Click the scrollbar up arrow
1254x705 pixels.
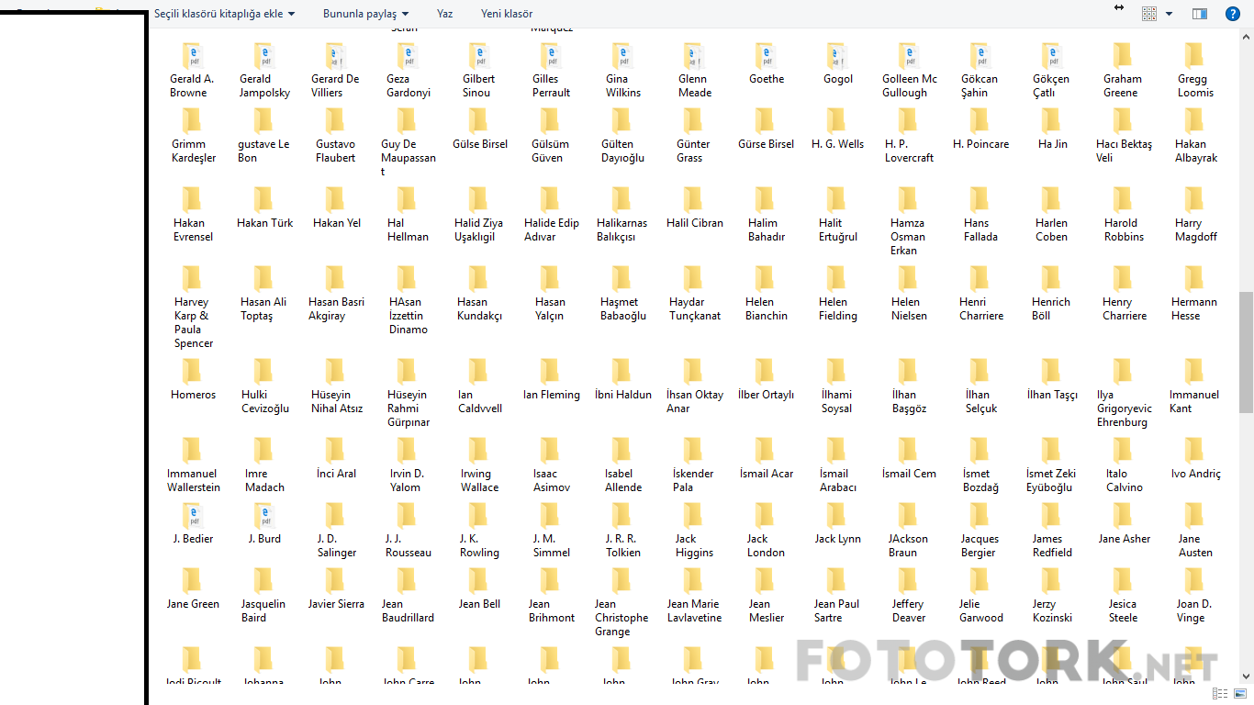pyautogui.click(x=1247, y=36)
